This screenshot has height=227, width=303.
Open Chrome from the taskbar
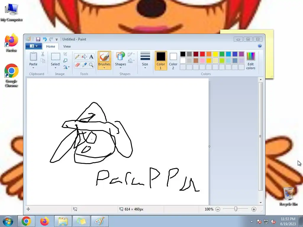pos(26,221)
